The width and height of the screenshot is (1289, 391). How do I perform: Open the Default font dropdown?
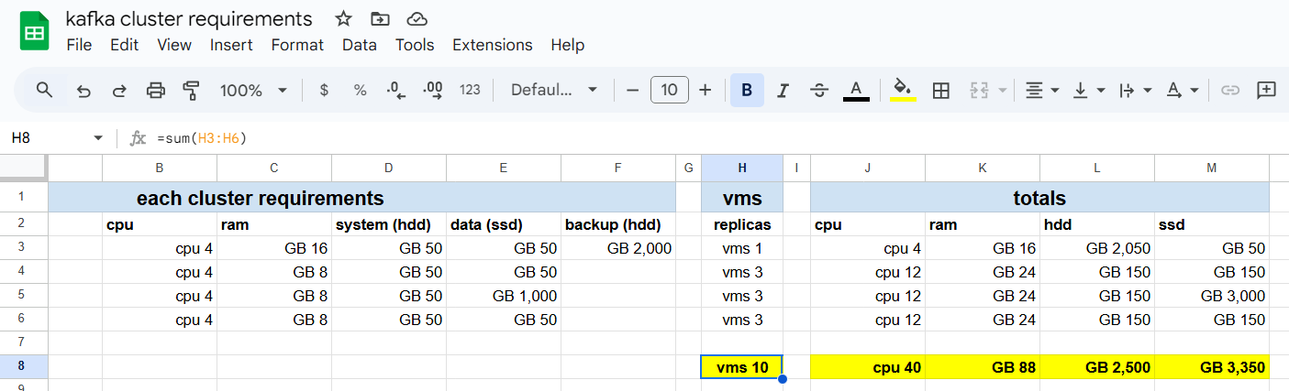[x=554, y=90]
